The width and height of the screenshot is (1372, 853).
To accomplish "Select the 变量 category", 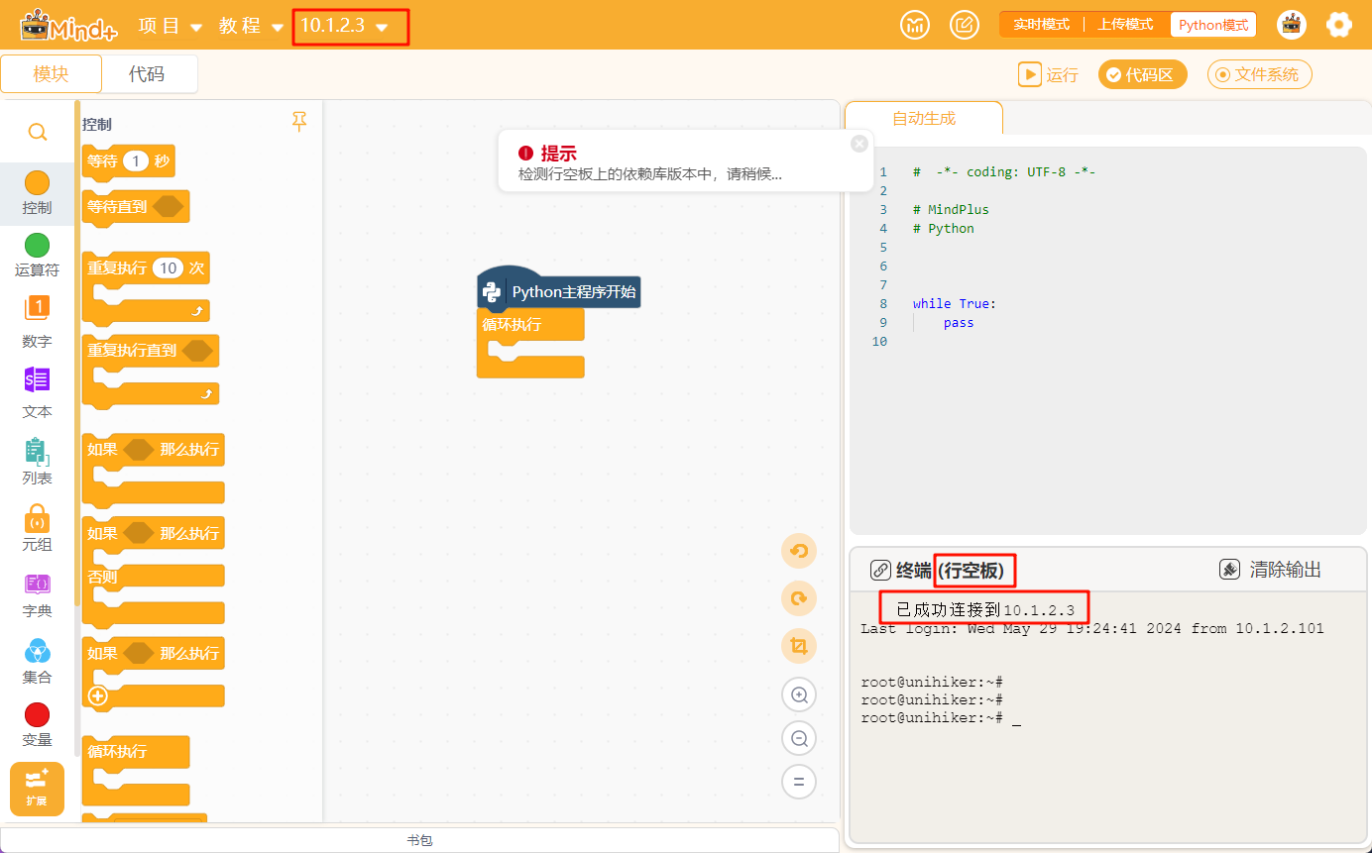I will pyautogui.click(x=37, y=725).
